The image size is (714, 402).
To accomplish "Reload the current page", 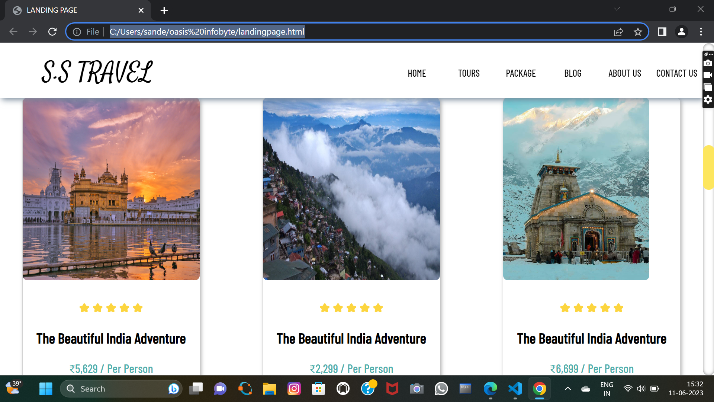I will click(x=52, y=32).
